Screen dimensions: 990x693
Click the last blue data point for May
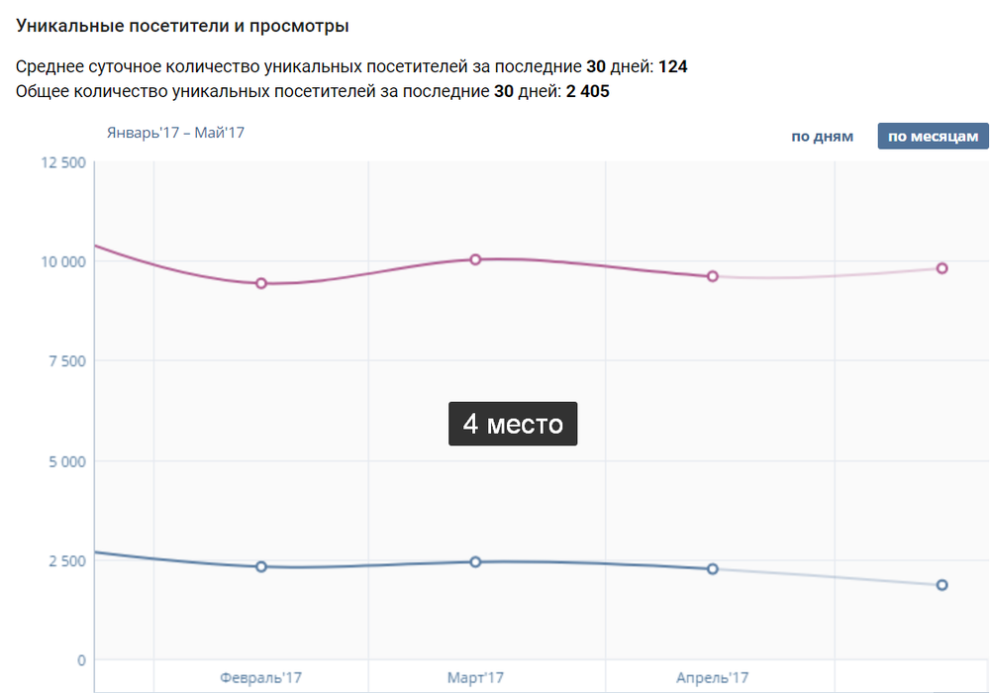pos(942,585)
